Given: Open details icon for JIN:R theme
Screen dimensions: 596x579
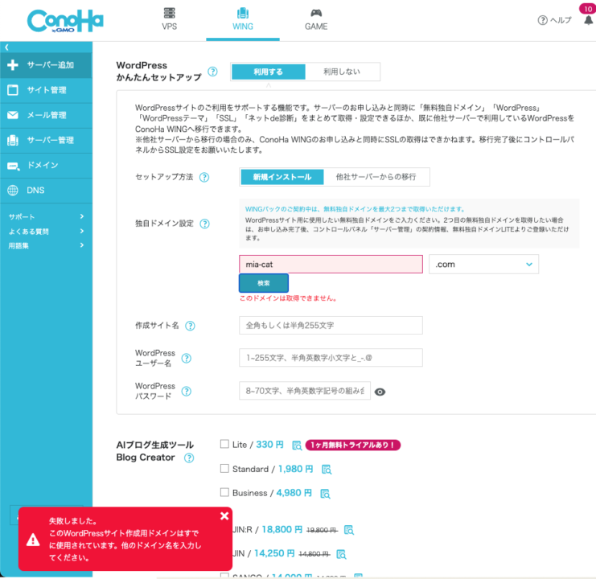Looking at the screenshot, I should pyautogui.click(x=348, y=530).
